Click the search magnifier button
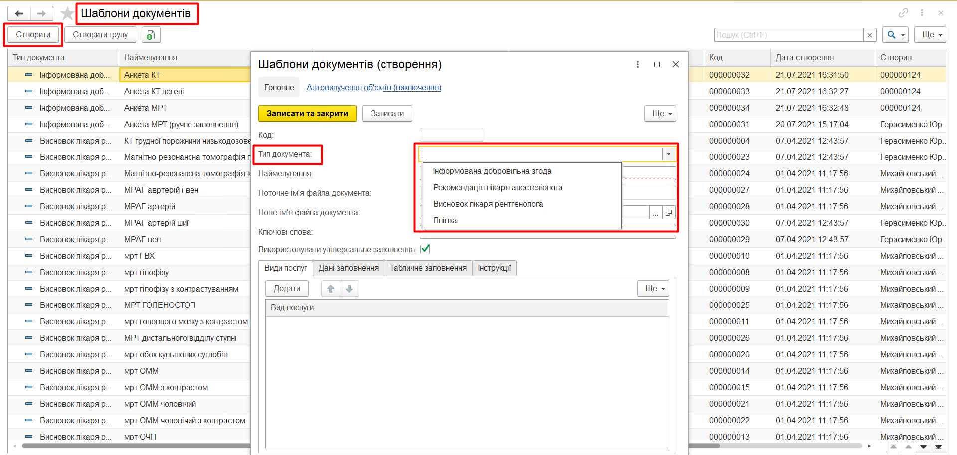This screenshot has width=957, height=455. 895,35
